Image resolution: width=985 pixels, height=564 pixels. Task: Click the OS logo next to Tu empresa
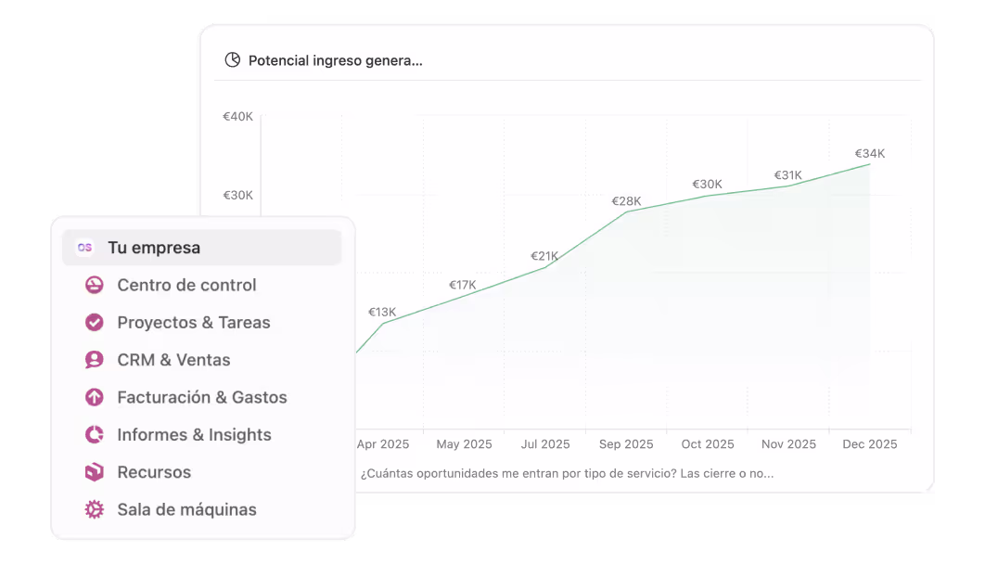pos(84,248)
